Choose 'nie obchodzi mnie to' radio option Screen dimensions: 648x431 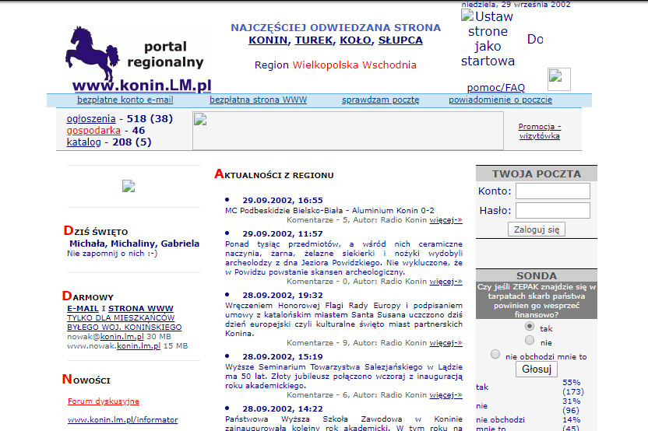point(495,355)
